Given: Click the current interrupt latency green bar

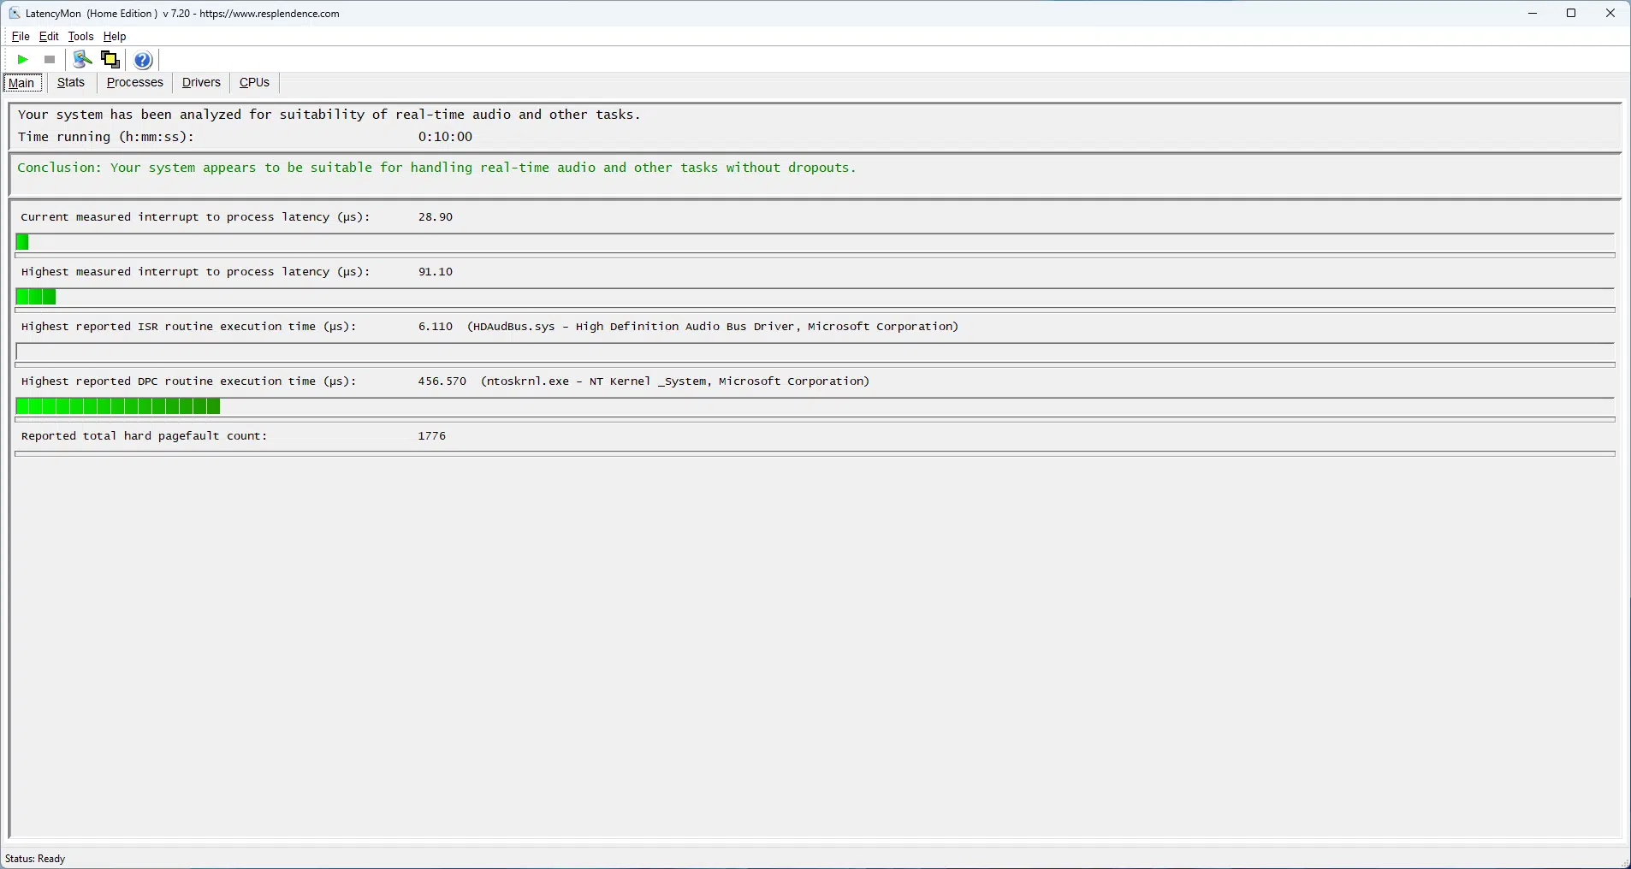Looking at the screenshot, I should coord(23,243).
